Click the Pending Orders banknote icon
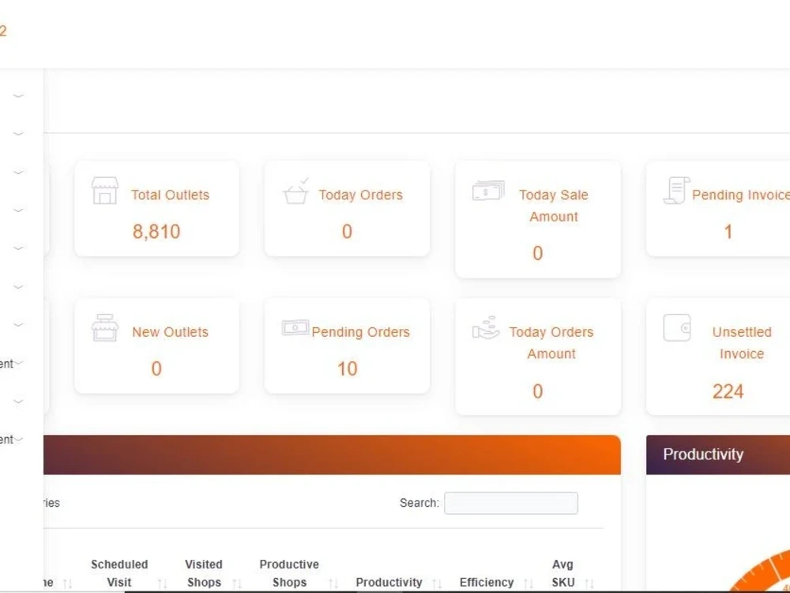Viewport: 790px width, 593px height. click(295, 328)
